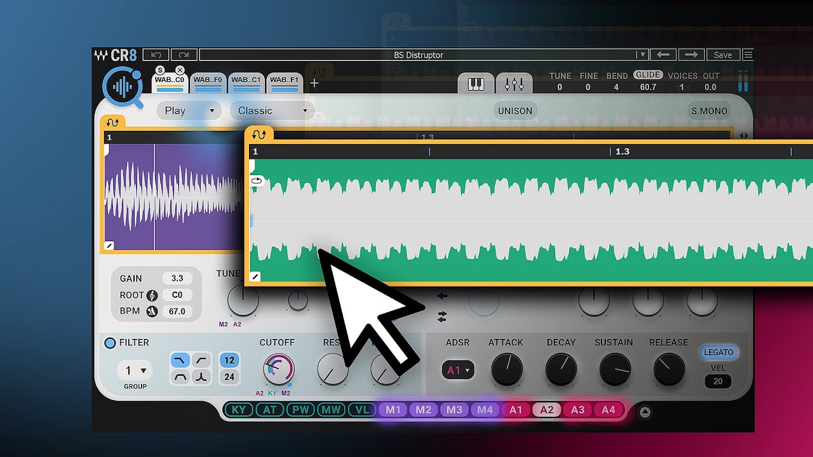The image size is (813, 457).
Task: Load the previous preset with left arrow
Action: (664, 55)
